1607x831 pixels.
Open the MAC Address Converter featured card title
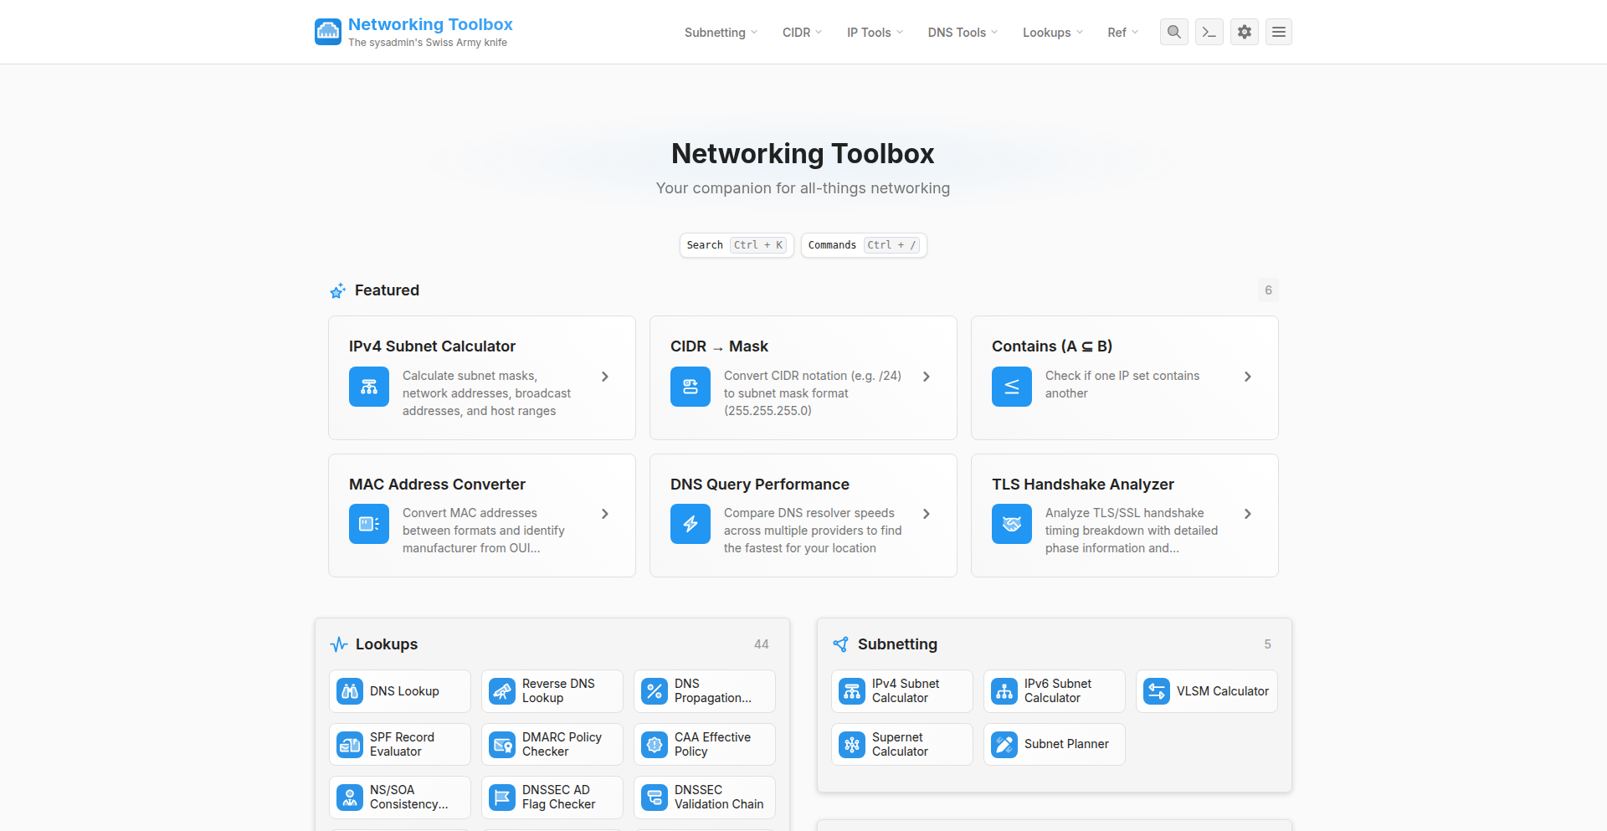coord(437,485)
